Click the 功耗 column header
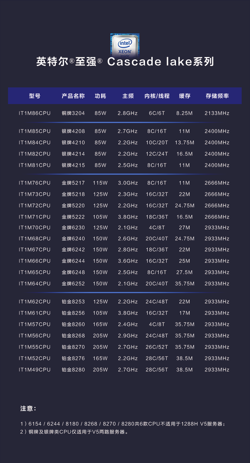The image size is (250, 463). [100, 96]
